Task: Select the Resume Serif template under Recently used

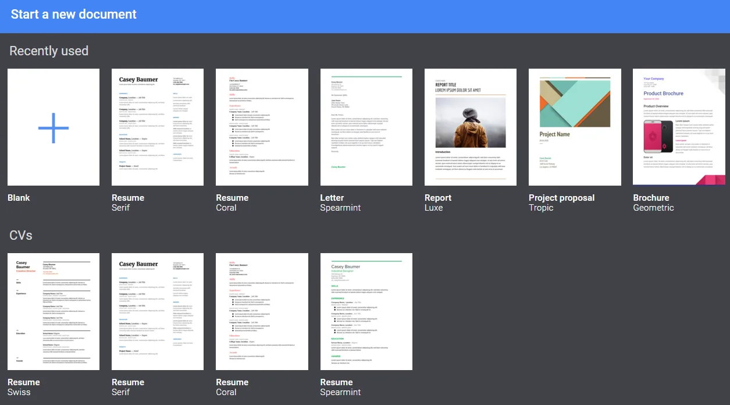Action: [158, 127]
